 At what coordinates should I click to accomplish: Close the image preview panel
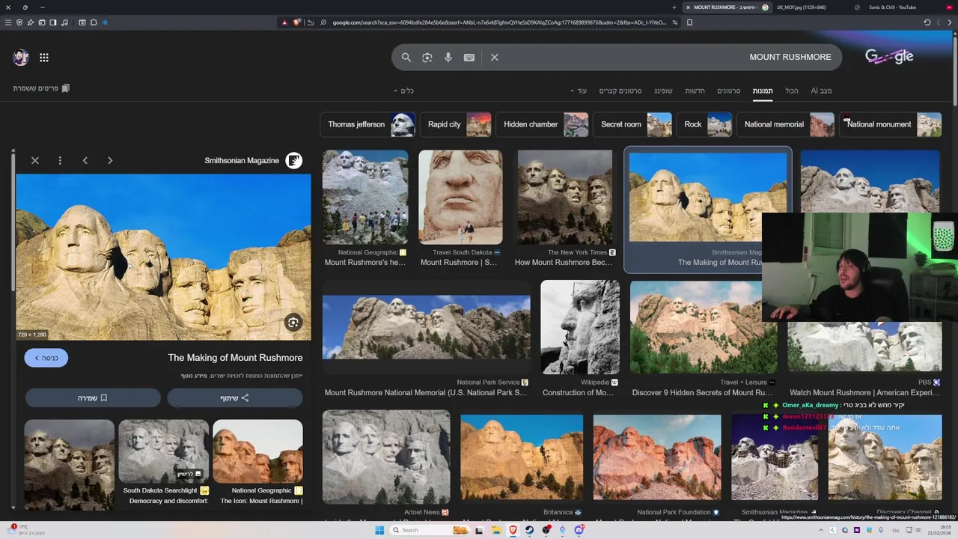35,160
